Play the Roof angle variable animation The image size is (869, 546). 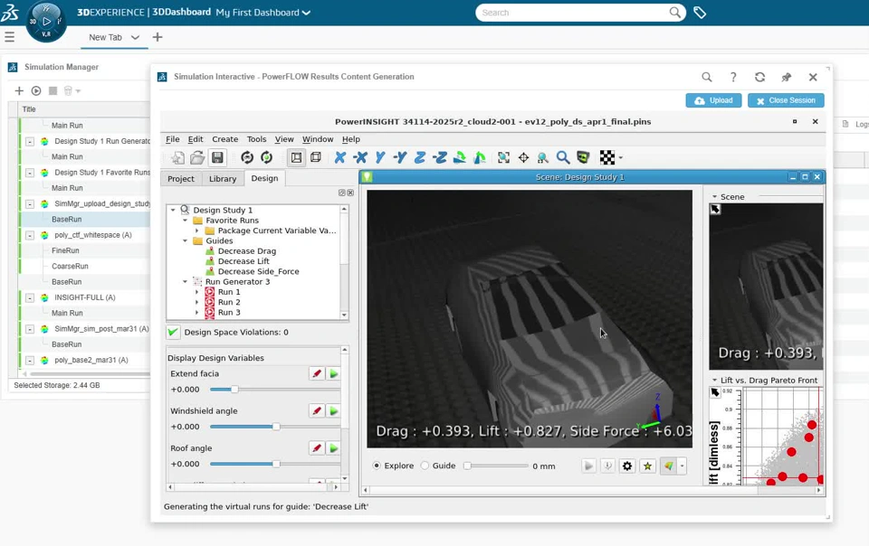click(x=334, y=448)
